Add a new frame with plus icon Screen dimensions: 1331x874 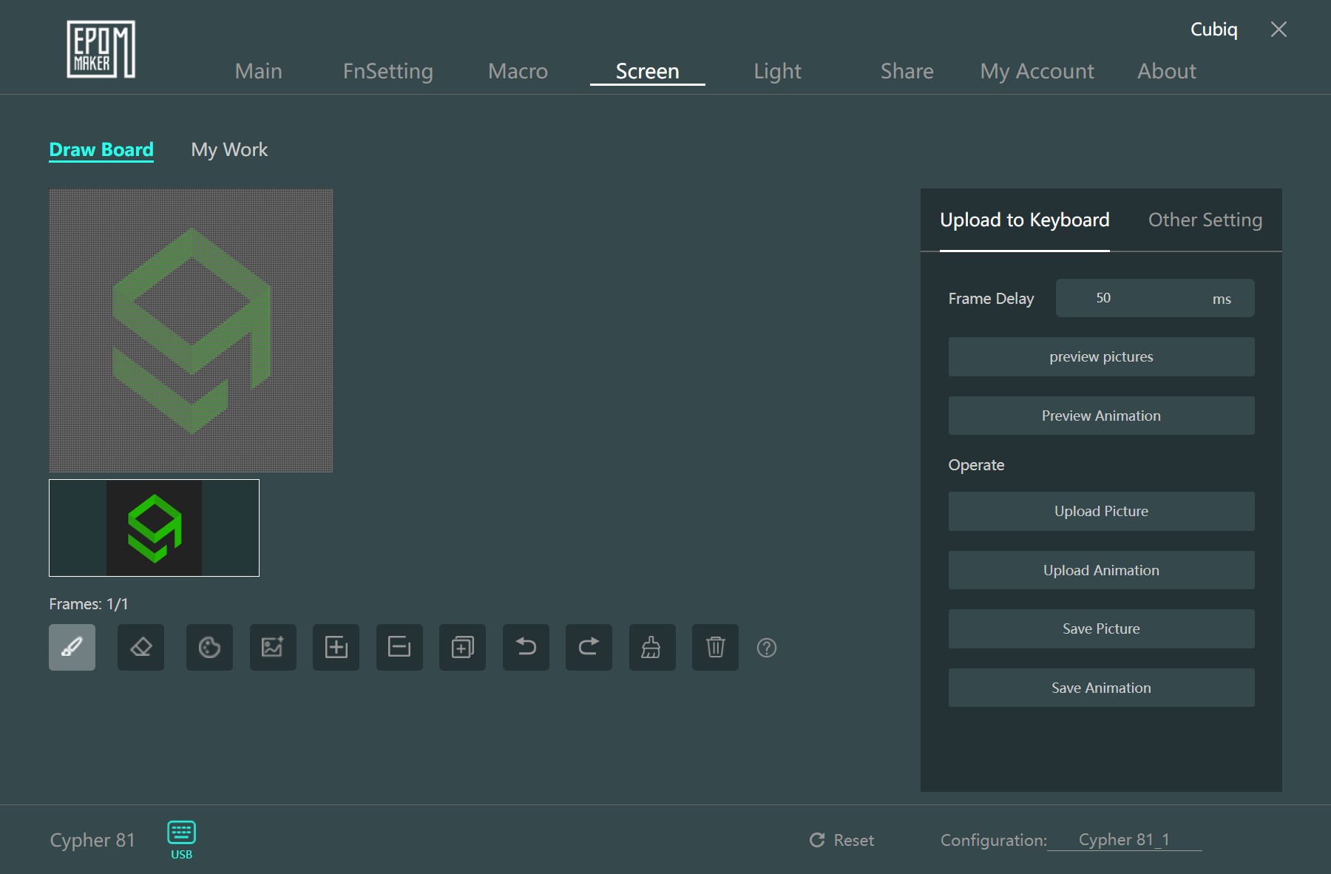click(336, 647)
